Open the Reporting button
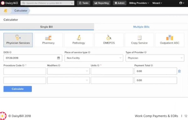The width and height of the screenshot is (188, 120). coord(102,3)
